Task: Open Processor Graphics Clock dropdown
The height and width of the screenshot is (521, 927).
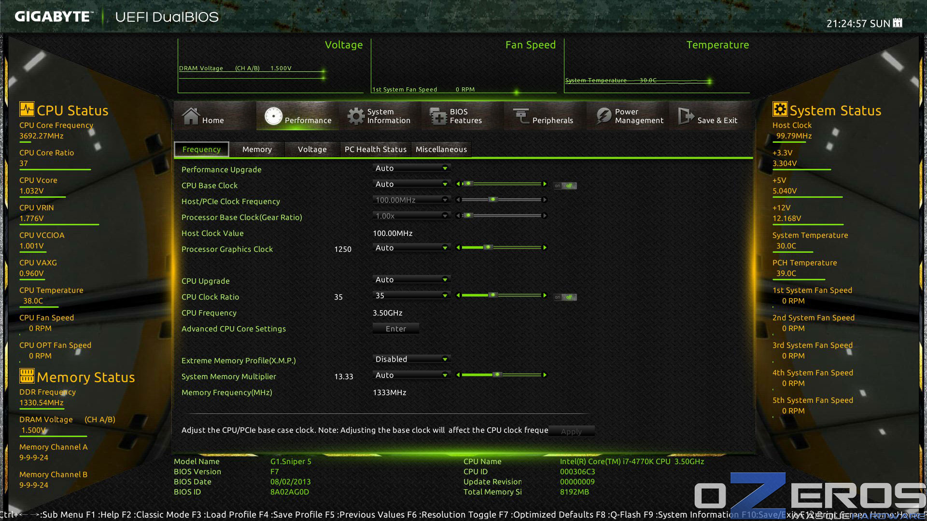Action: [411, 247]
